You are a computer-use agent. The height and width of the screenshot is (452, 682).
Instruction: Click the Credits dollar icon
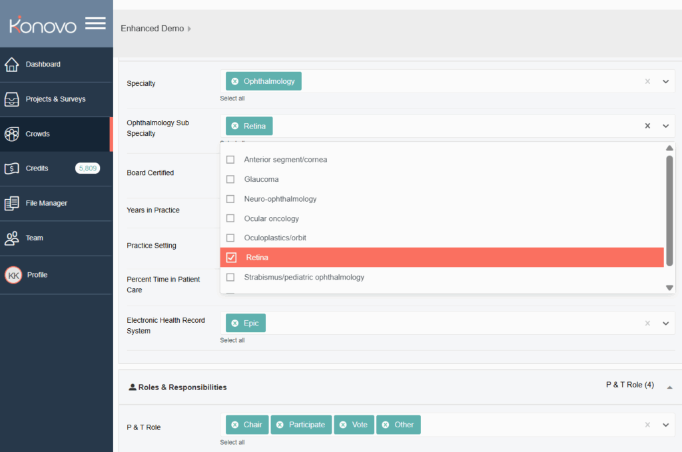click(x=11, y=168)
